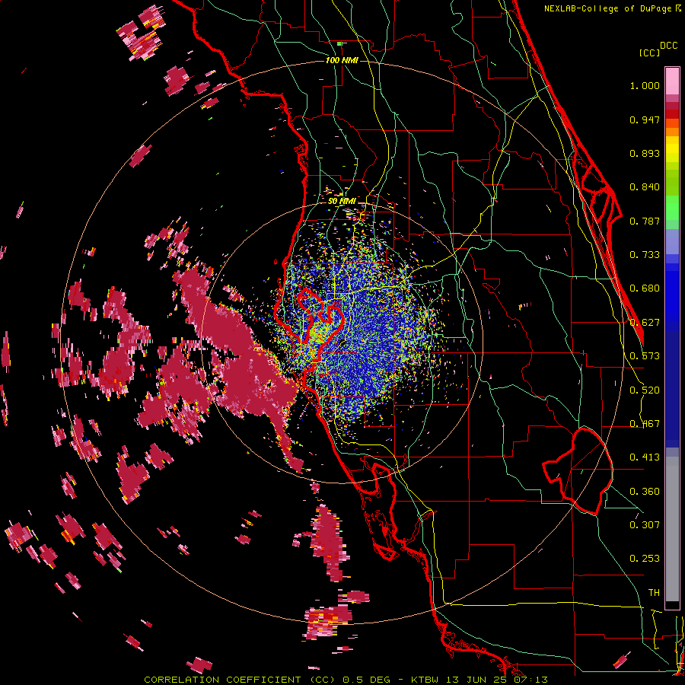Click the Correlation Coefficient caption at bottom

[x=346, y=680]
